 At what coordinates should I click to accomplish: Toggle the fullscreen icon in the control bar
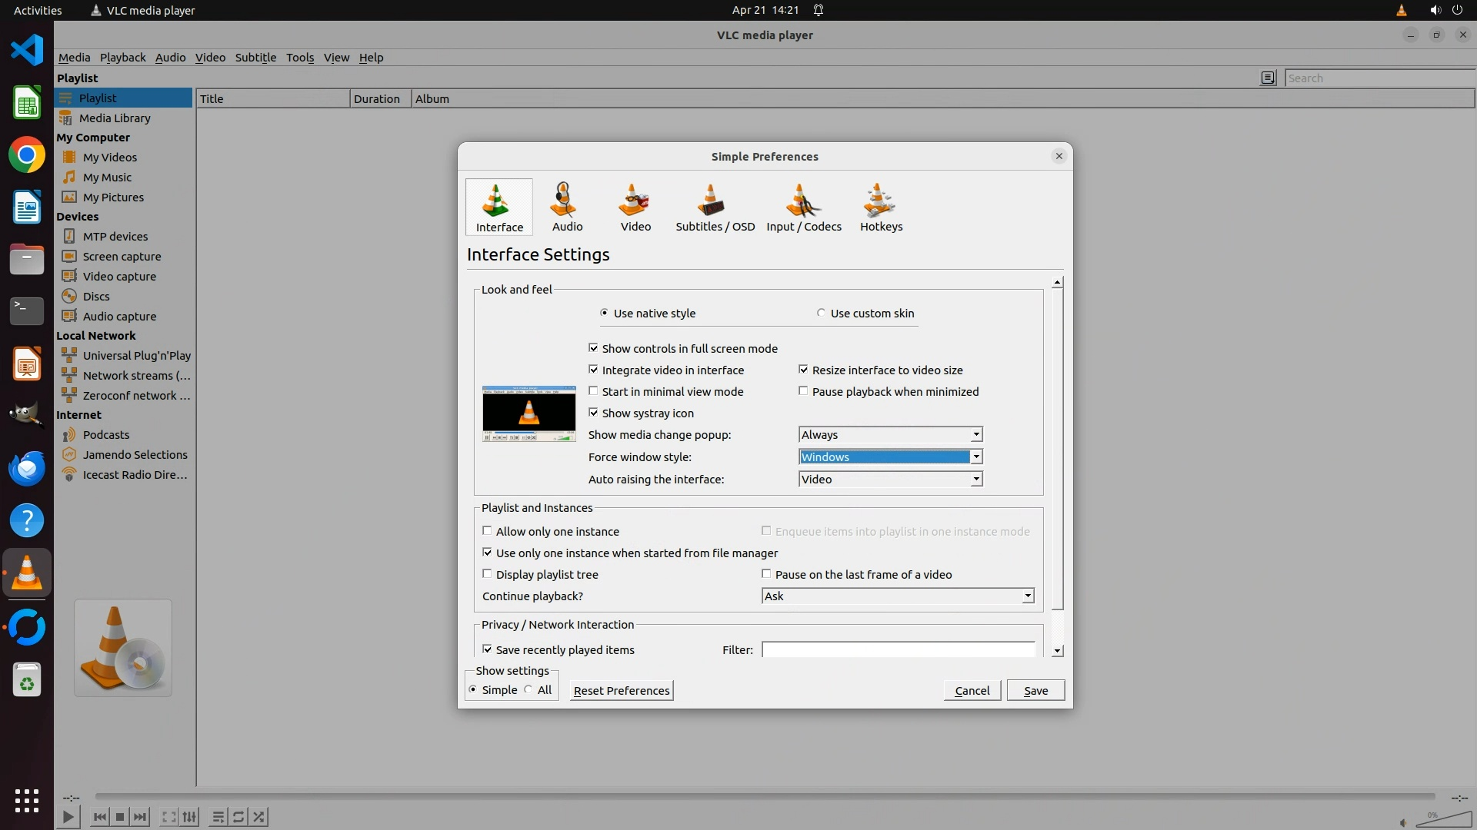[x=168, y=817]
